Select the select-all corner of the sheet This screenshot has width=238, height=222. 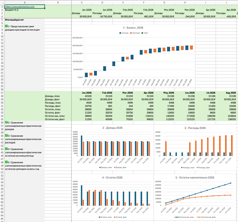[2, 3]
